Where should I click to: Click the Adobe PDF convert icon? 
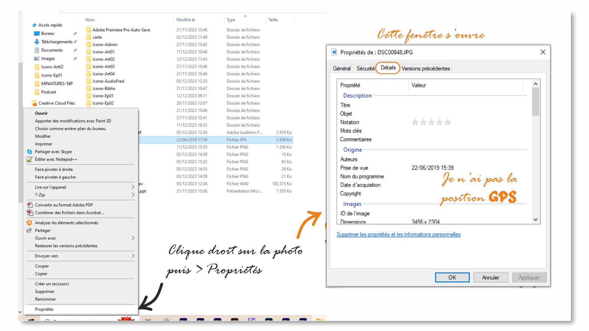pos(30,205)
